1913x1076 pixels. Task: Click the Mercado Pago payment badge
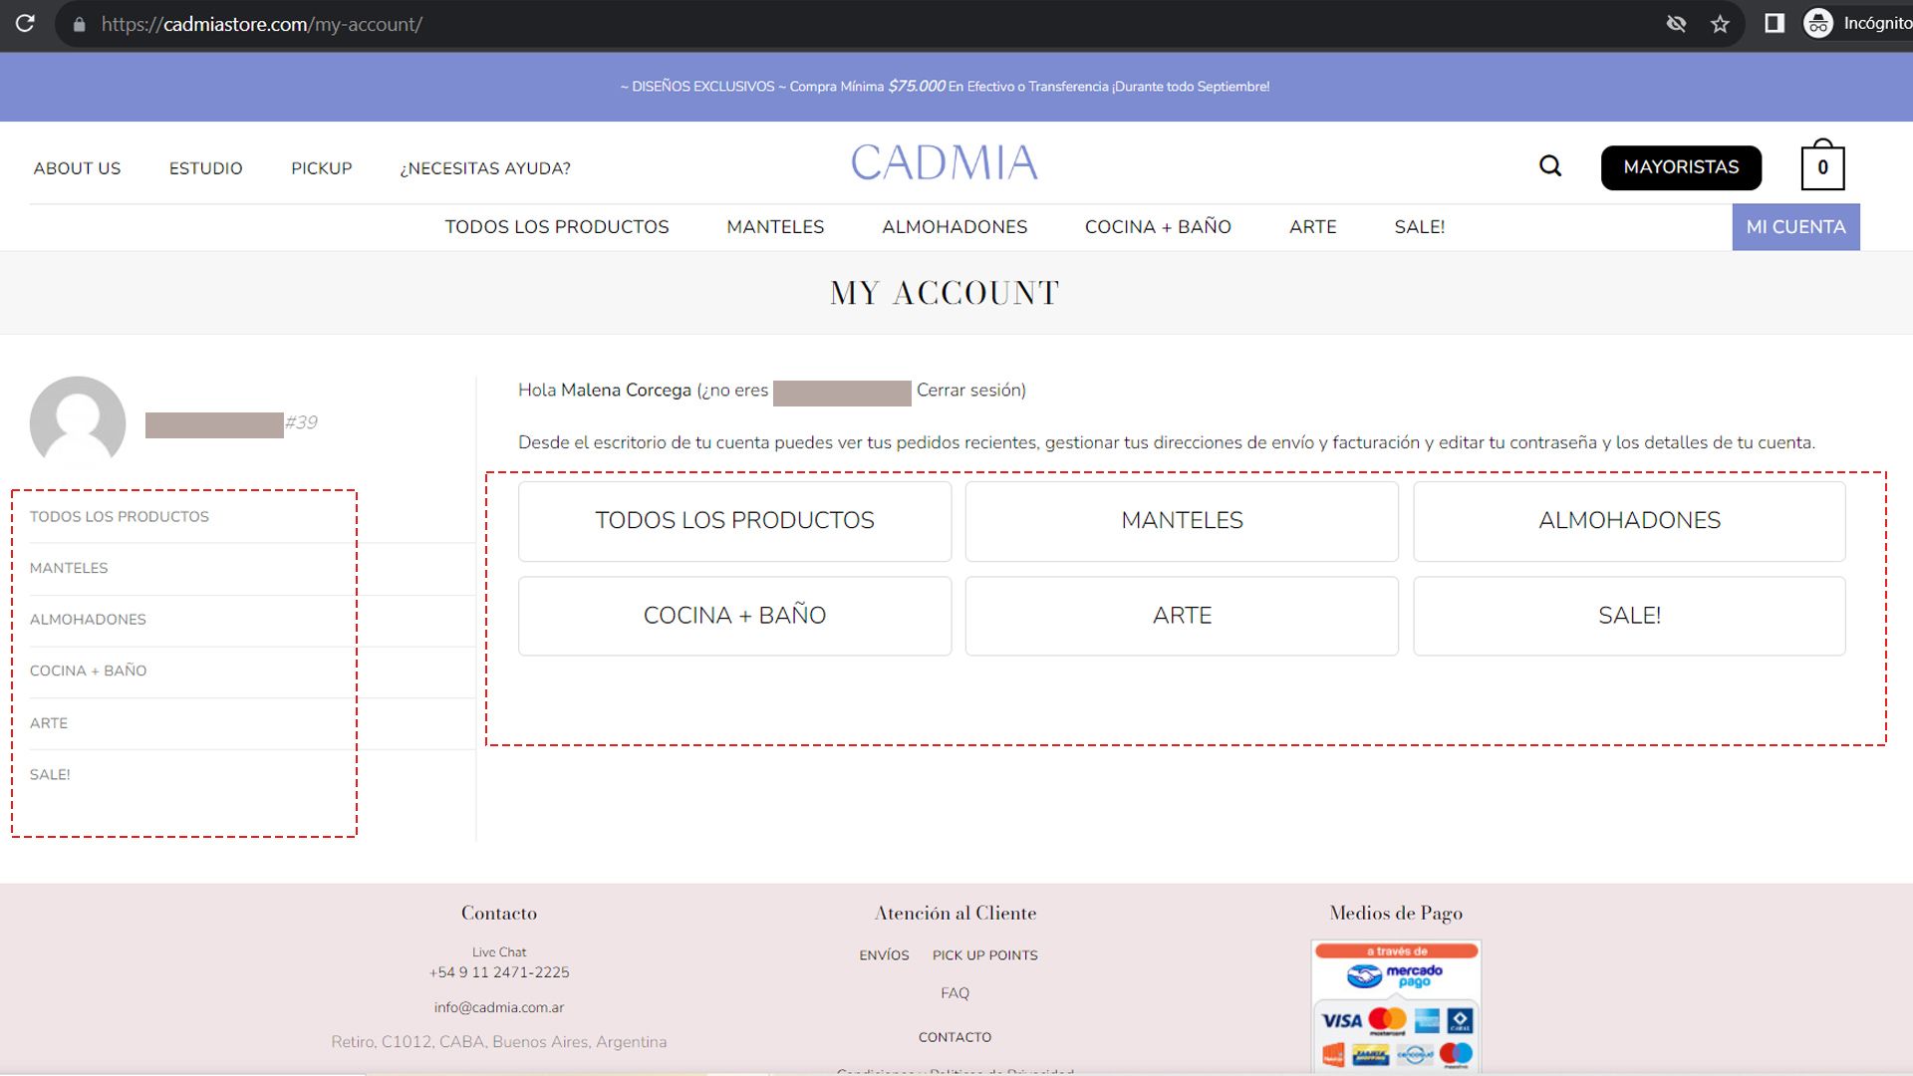pyautogui.click(x=1396, y=1006)
